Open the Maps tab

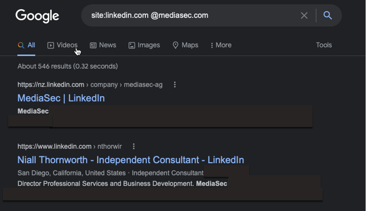click(x=185, y=45)
